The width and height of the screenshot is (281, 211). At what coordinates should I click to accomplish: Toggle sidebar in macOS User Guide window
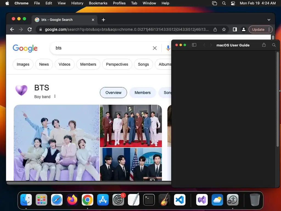pyautogui.click(x=194, y=45)
